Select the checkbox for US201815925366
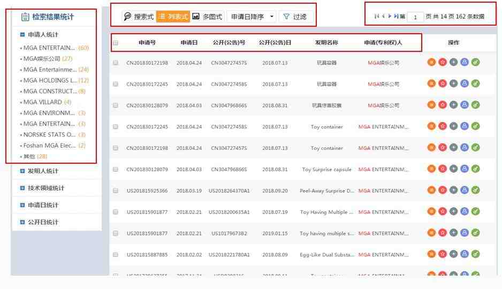The width and height of the screenshot is (502, 289). pyautogui.click(x=116, y=191)
